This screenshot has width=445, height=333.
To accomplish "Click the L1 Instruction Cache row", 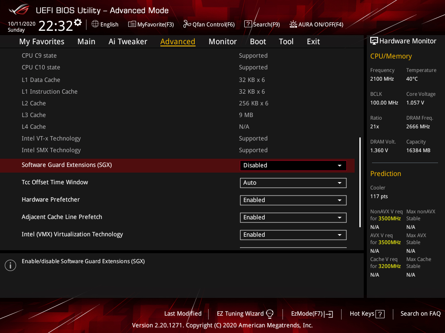I will click(x=177, y=91).
